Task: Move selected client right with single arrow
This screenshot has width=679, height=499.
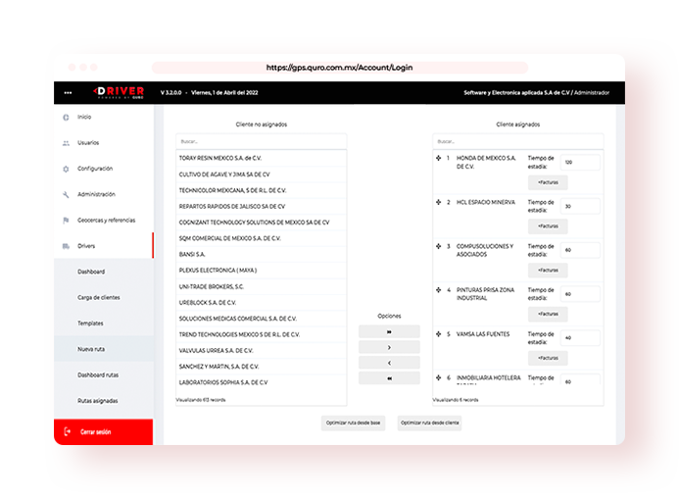Action: 389,347
